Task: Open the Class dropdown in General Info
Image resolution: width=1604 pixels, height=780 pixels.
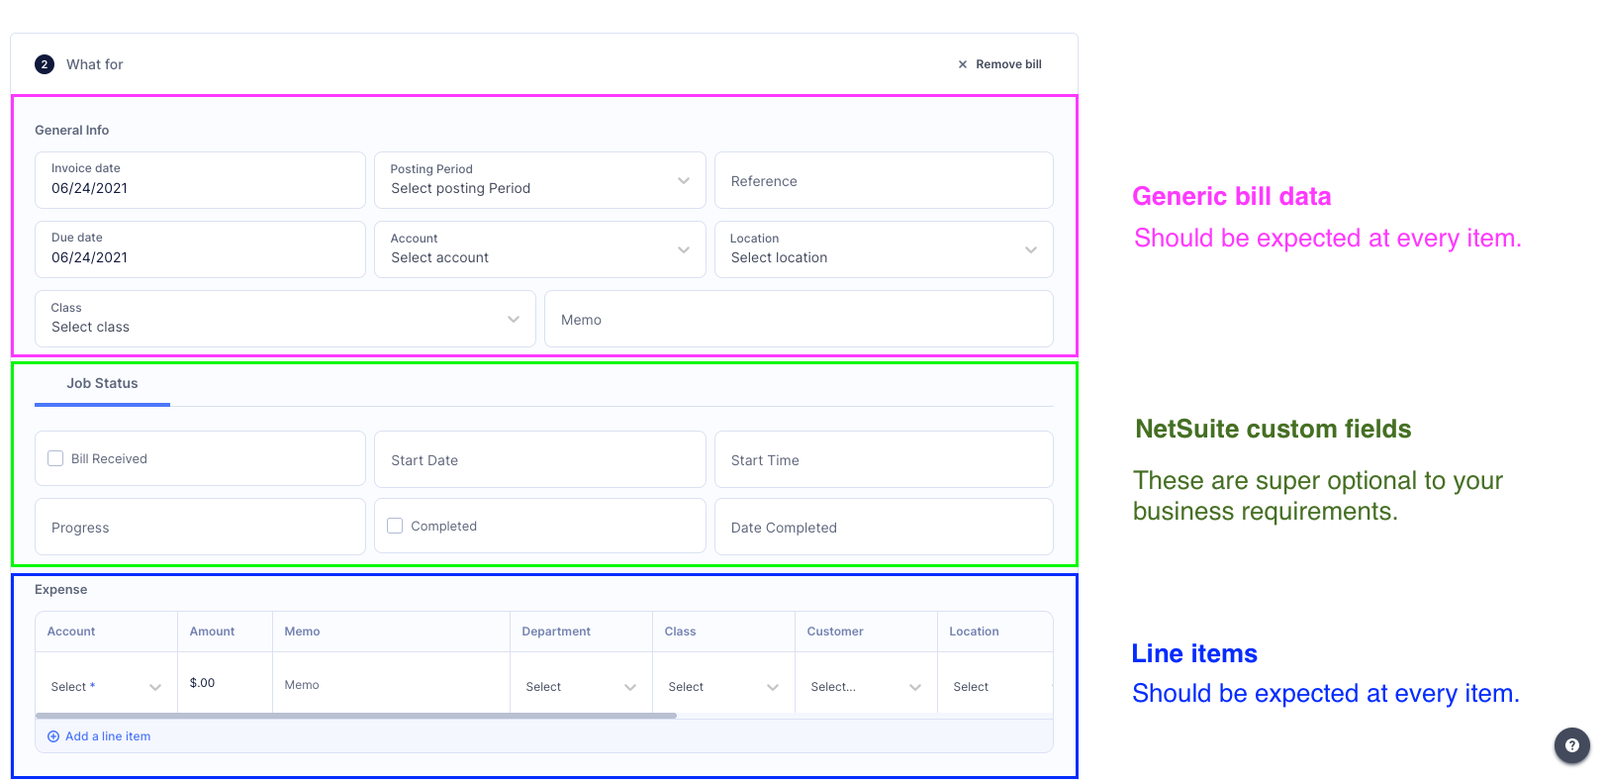Action: [x=285, y=319]
